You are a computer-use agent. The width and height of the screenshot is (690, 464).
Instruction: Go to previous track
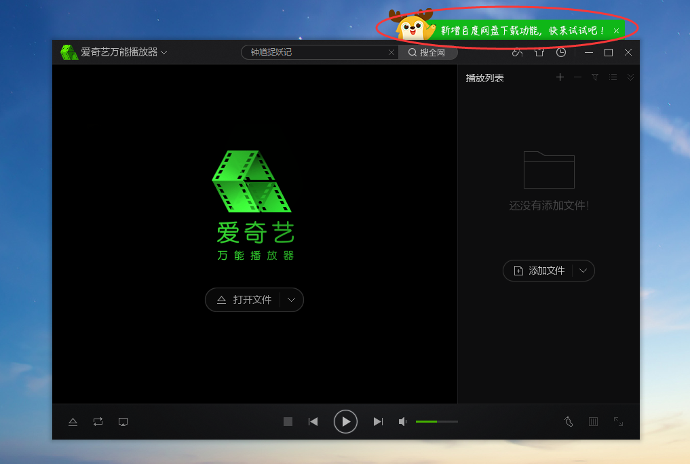313,422
